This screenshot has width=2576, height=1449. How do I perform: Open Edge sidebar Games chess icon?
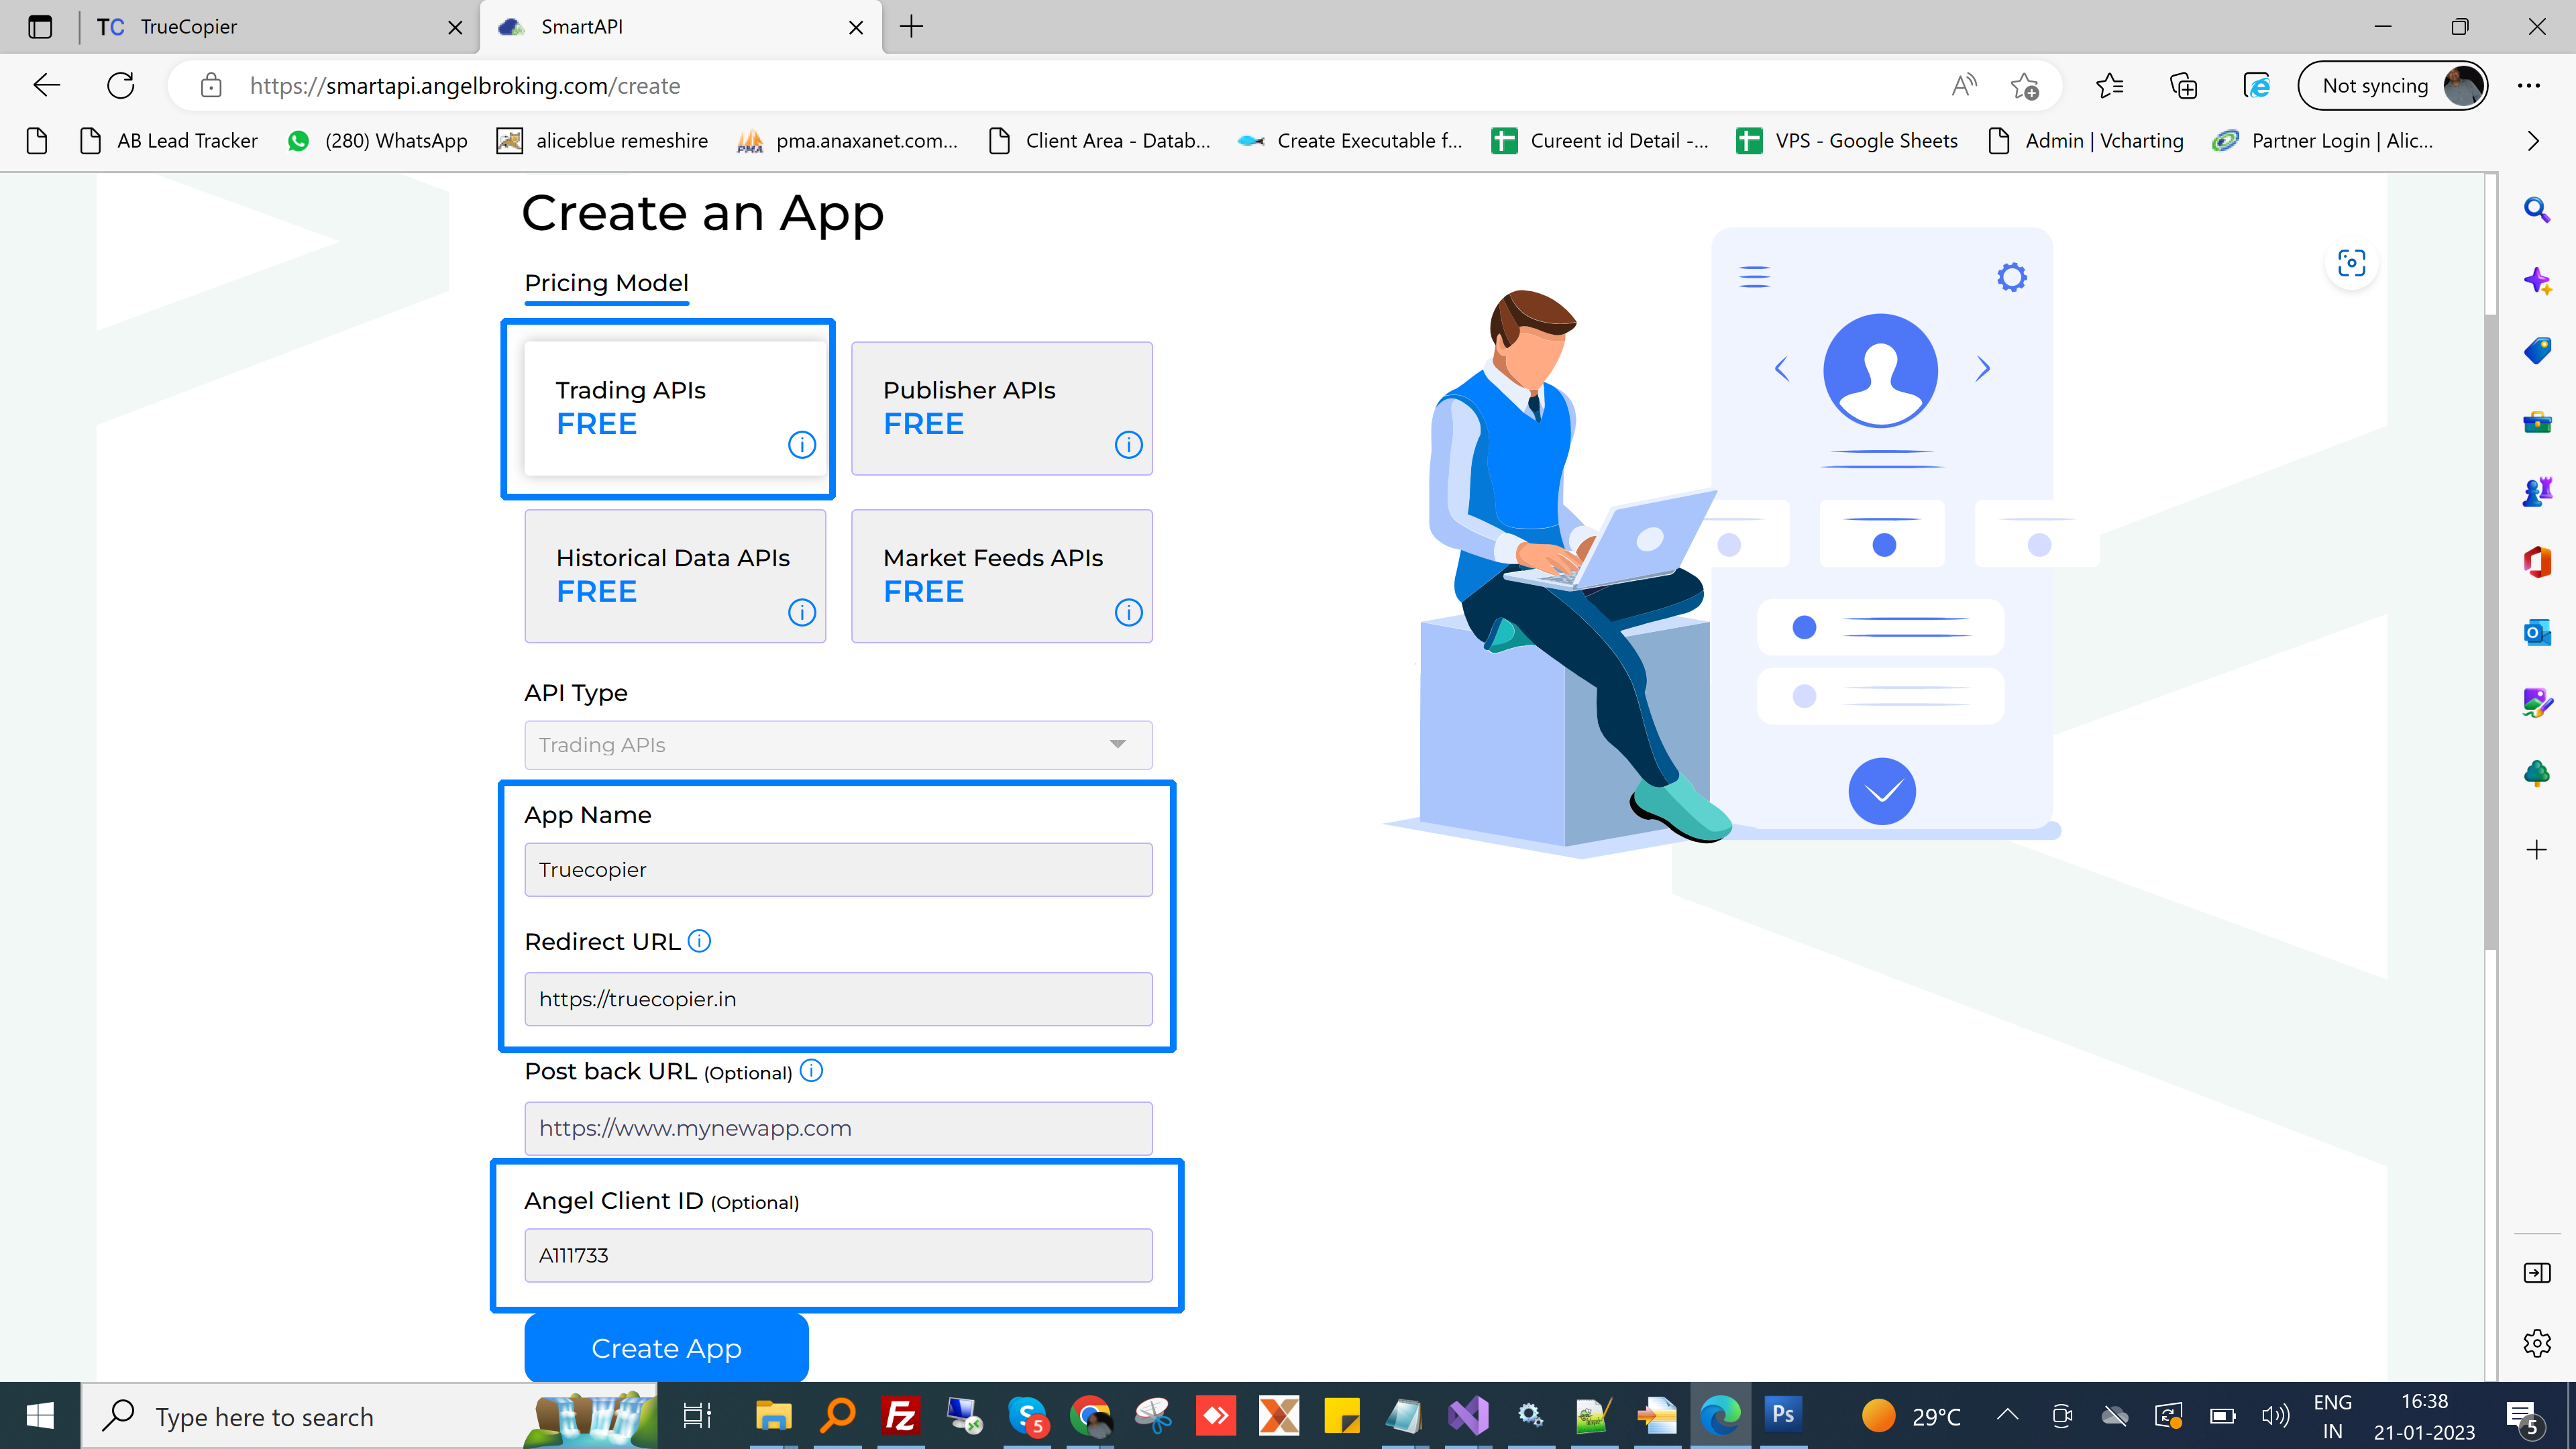coord(2537,491)
